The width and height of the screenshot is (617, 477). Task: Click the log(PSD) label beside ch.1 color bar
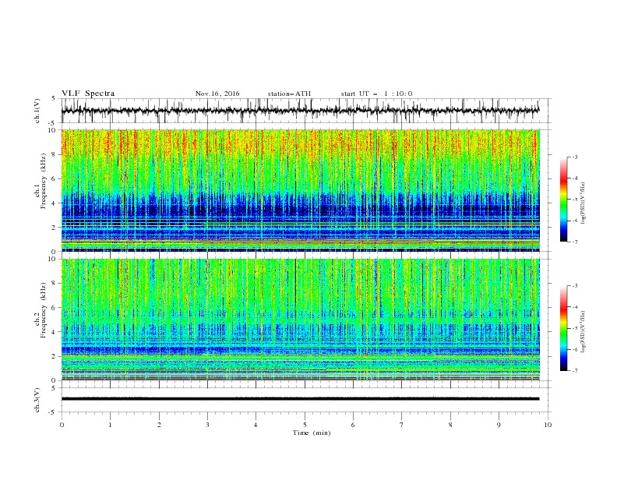click(584, 203)
